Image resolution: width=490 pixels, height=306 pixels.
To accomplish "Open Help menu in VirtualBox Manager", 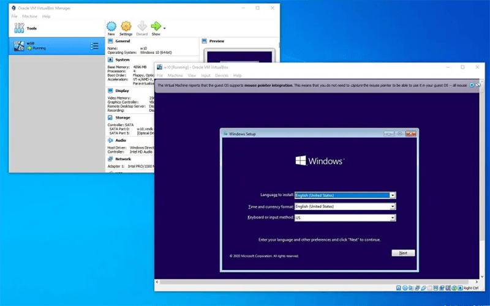I will point(47,17).
